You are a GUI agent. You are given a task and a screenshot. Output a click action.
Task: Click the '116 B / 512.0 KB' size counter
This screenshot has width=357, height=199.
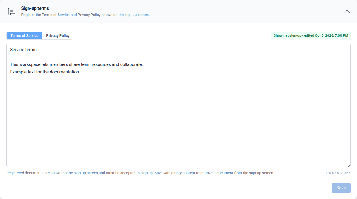pos(338,173)
